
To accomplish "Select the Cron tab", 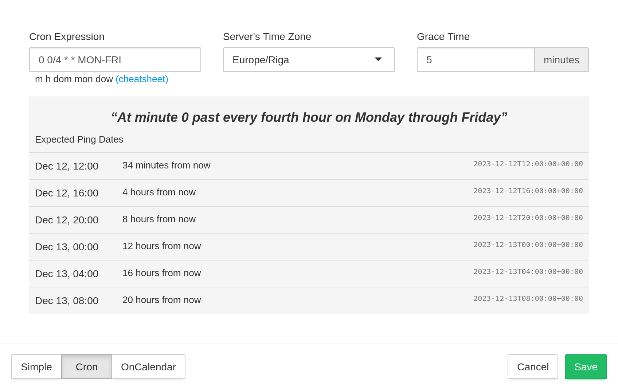I will coord(87,367).
